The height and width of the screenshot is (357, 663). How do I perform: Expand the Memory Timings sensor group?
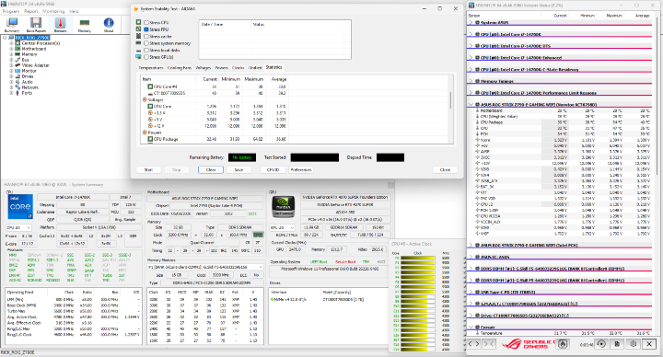pos(471,81)
